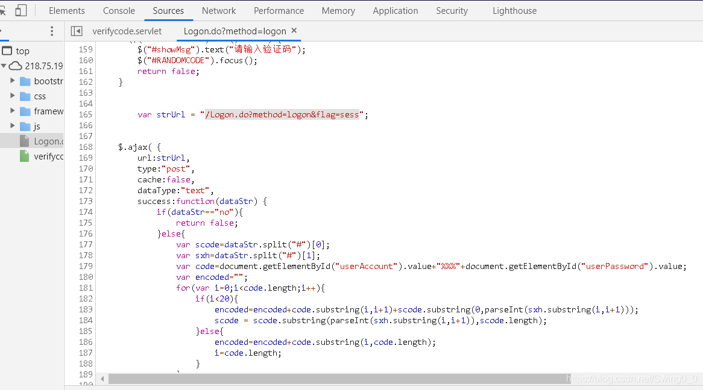Click 'if(dataStr=="no"){' code text
Screen dimensions: 703x390
[x=200, y=212]
